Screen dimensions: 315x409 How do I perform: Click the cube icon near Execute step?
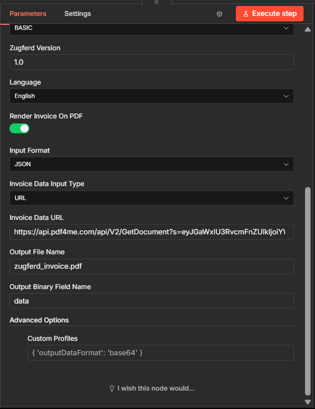219,14
